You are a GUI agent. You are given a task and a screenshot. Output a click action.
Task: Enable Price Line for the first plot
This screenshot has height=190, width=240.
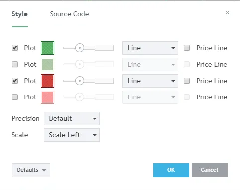[x=187, y=48]
